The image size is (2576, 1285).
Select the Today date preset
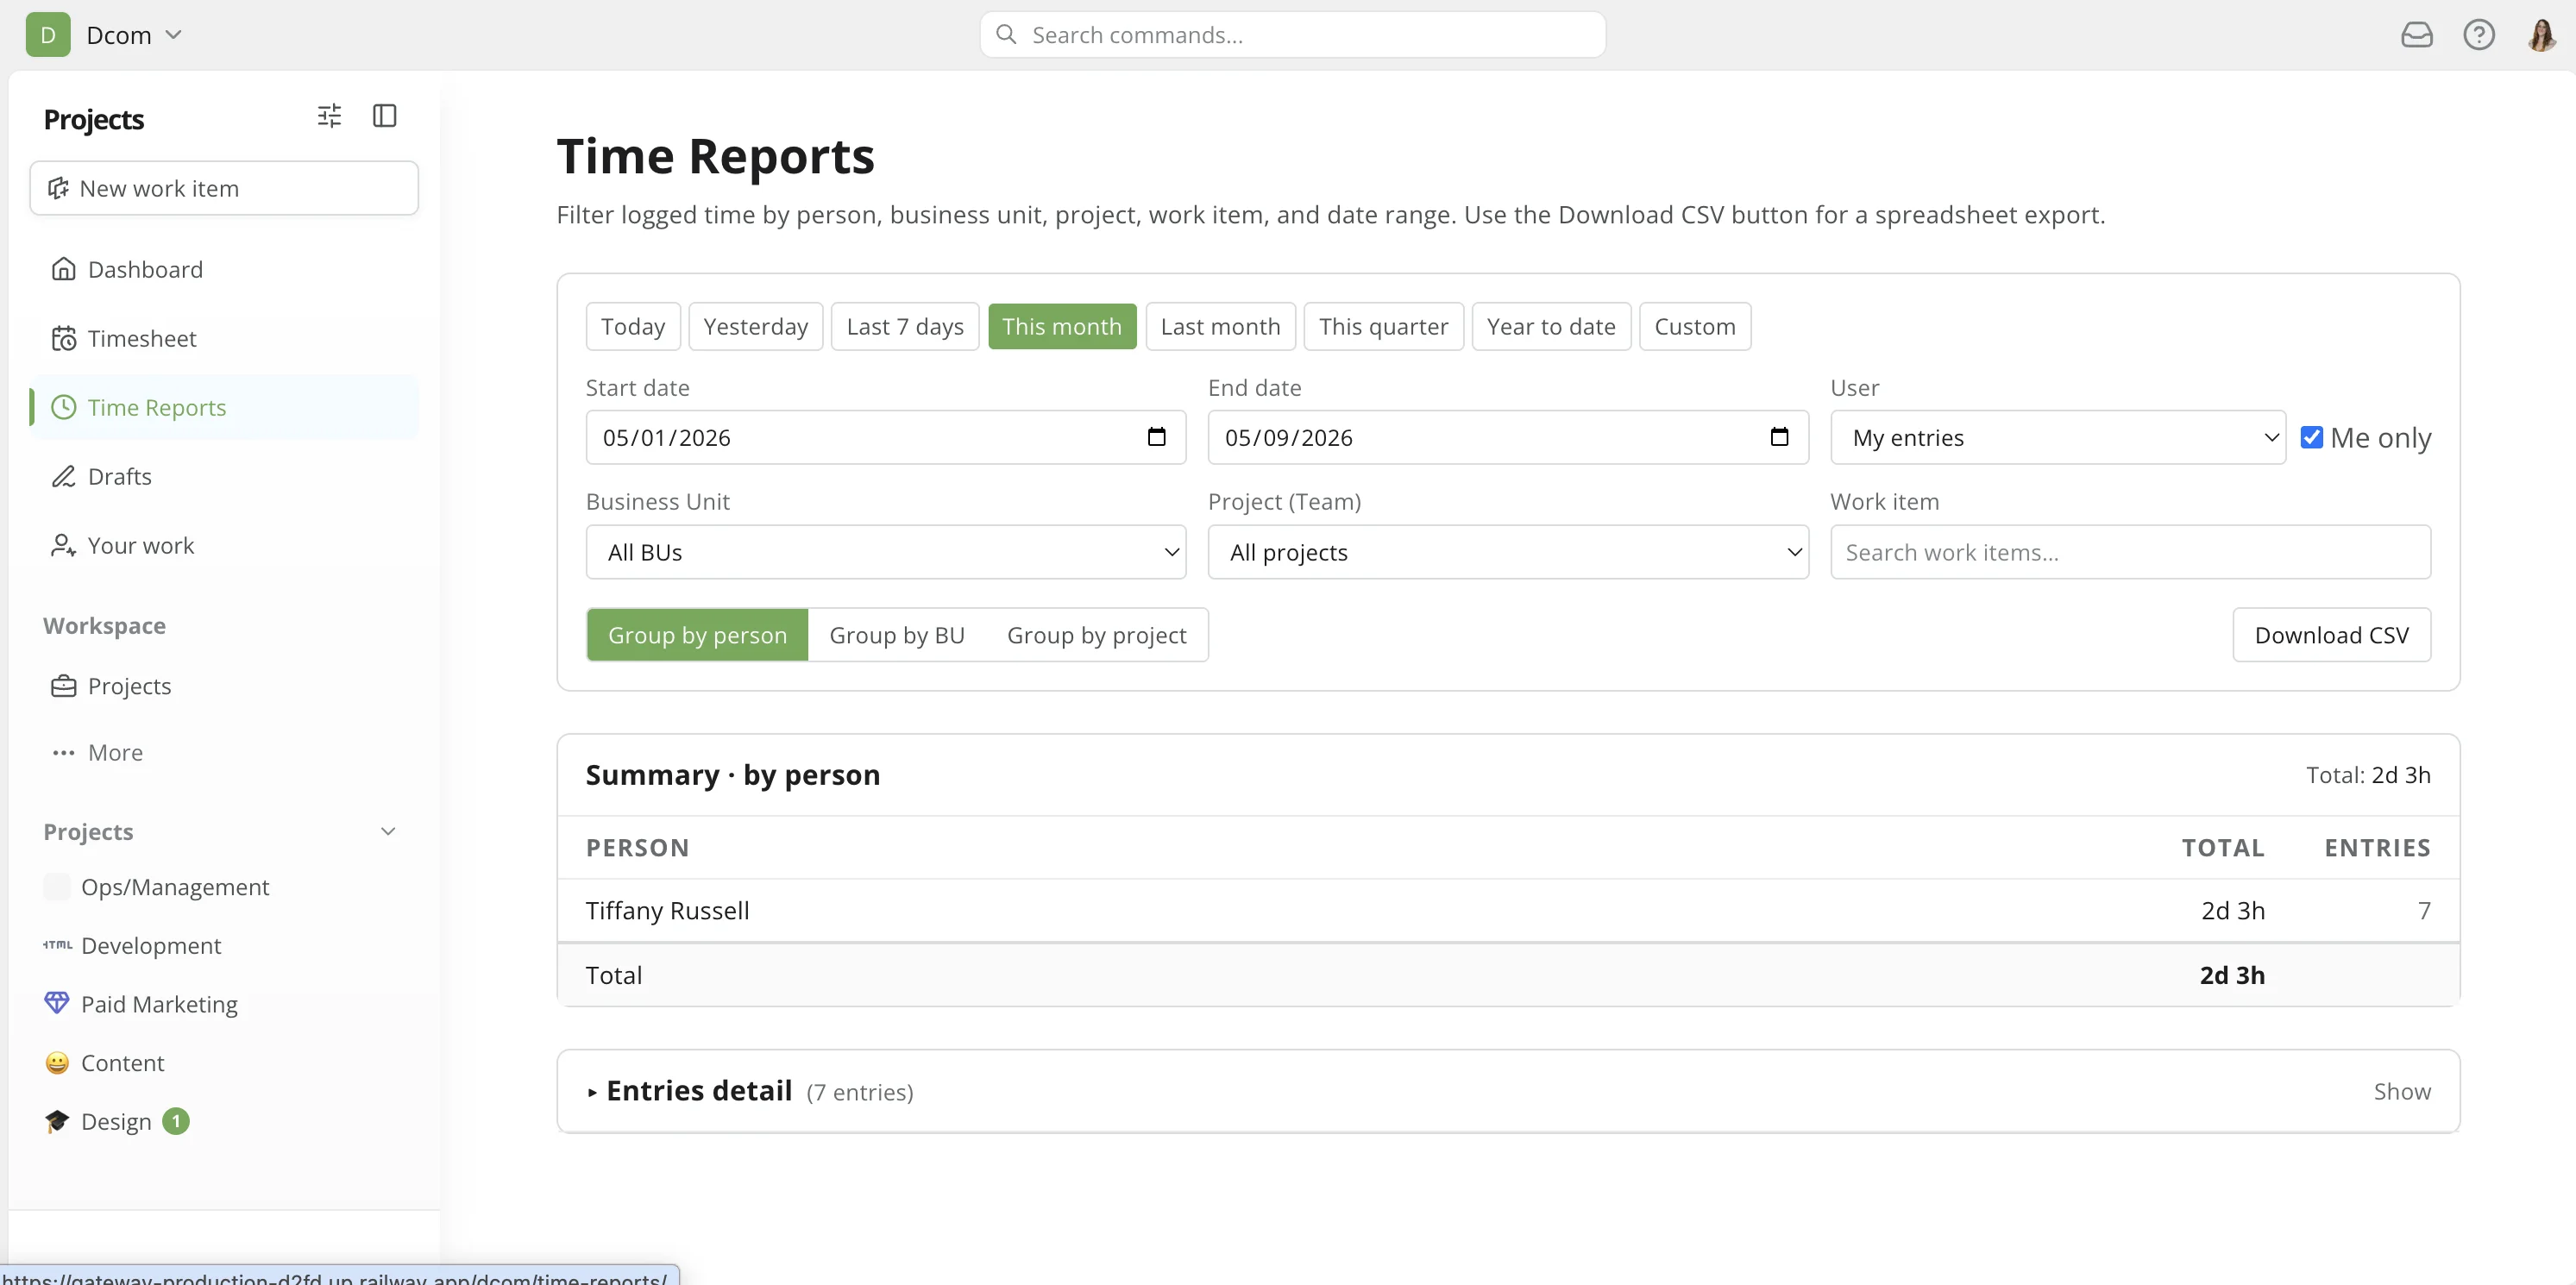click(633, 326)
